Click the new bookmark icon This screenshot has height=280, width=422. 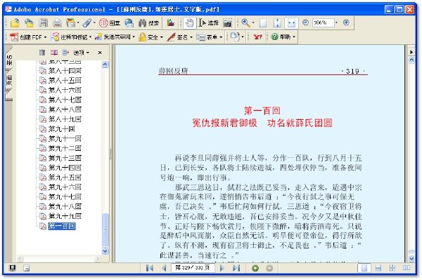click(x=54, y=53)
